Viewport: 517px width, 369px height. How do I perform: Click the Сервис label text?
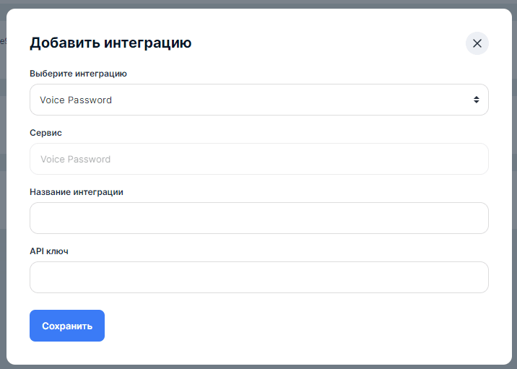45,133
